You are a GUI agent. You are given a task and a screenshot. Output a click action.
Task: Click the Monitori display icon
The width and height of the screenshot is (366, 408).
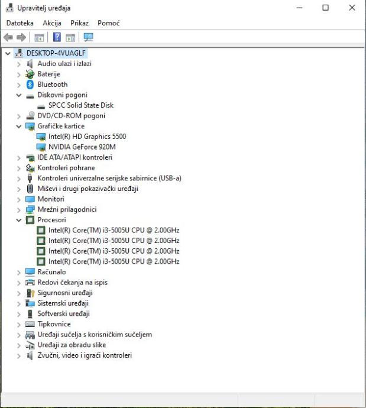click(30, 199)
